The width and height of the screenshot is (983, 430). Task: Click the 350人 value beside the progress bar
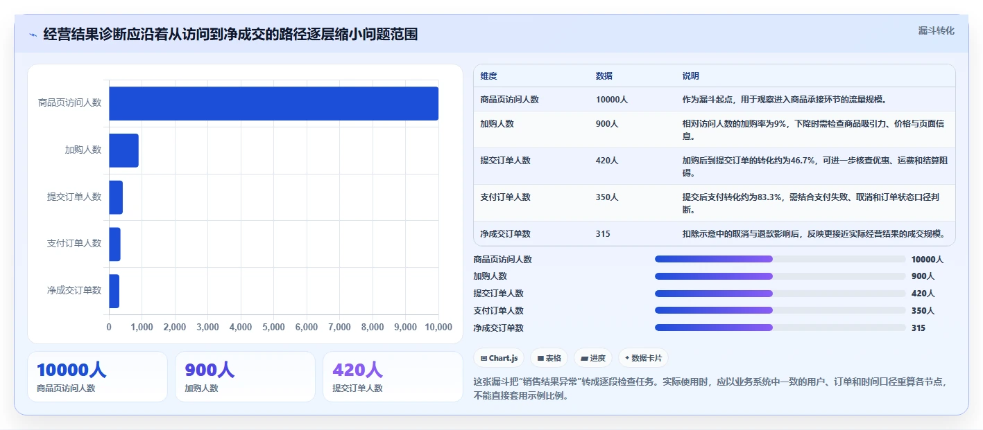(x=923, y=311)
